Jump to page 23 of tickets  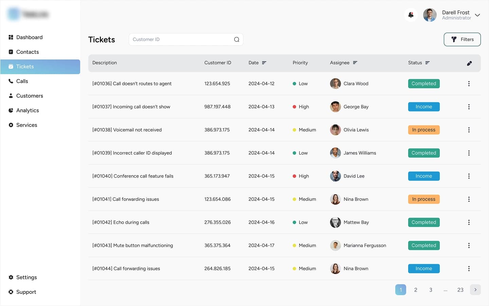pos(460,290)
